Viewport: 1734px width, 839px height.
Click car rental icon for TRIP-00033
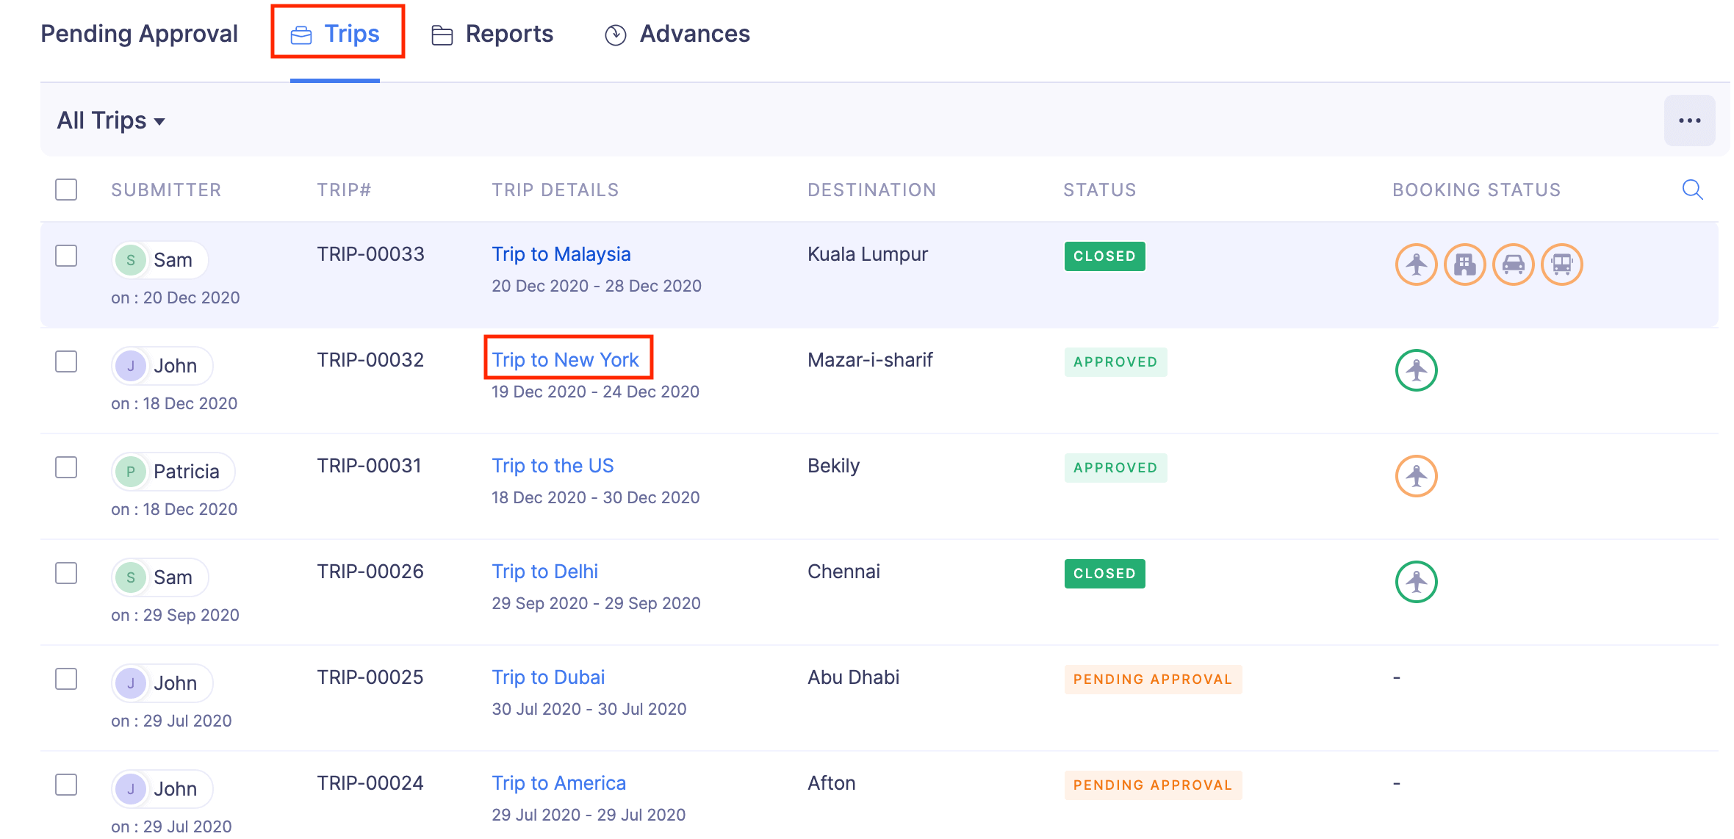[x=1513, y=264]
